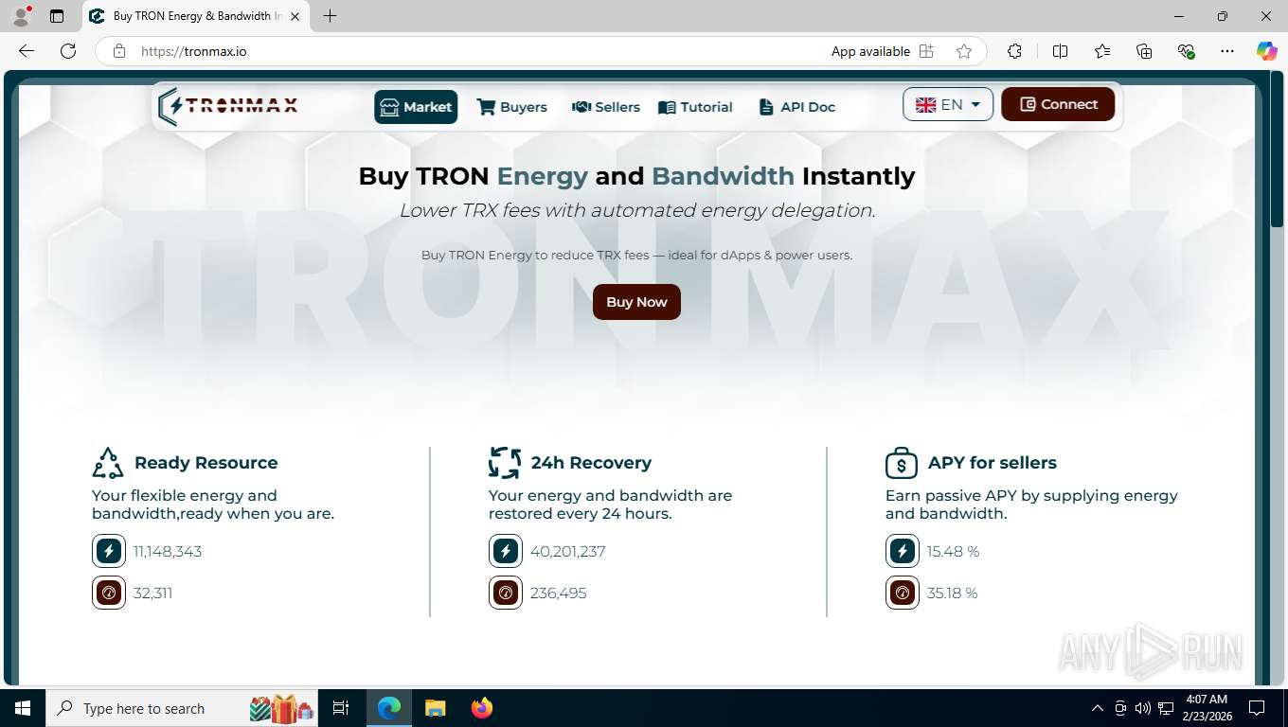The height and width of the screenshot is (727, 1288).
Task: Open browser Extensions menu
Action: point(1014,51)
